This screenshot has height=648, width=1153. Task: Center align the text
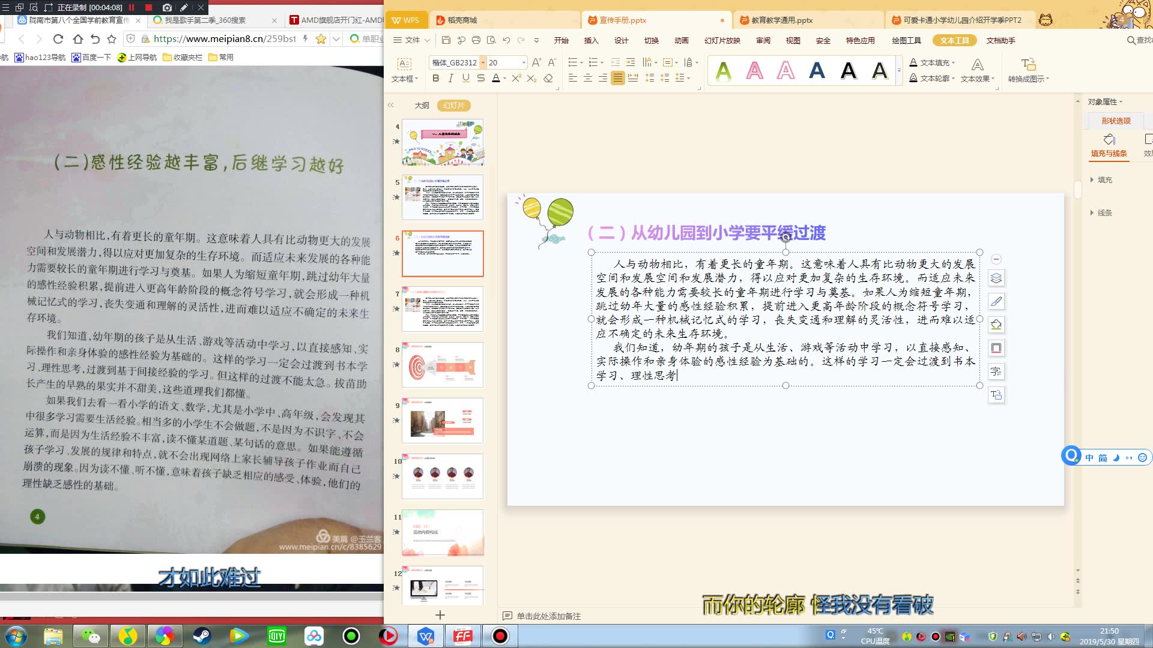click(587, 78)
